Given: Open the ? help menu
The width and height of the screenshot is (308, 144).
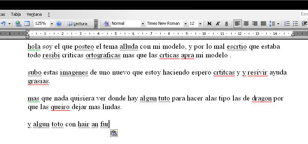Looking at the screenshot, I should (x=49, y=14).
